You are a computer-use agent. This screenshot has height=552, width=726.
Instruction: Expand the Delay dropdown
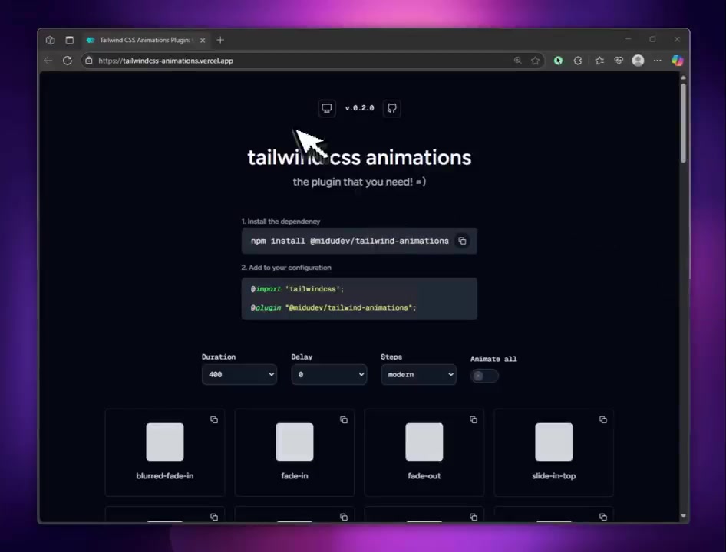tap(328, 374)
